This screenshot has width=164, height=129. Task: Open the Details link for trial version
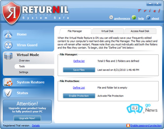coord(36,126)
